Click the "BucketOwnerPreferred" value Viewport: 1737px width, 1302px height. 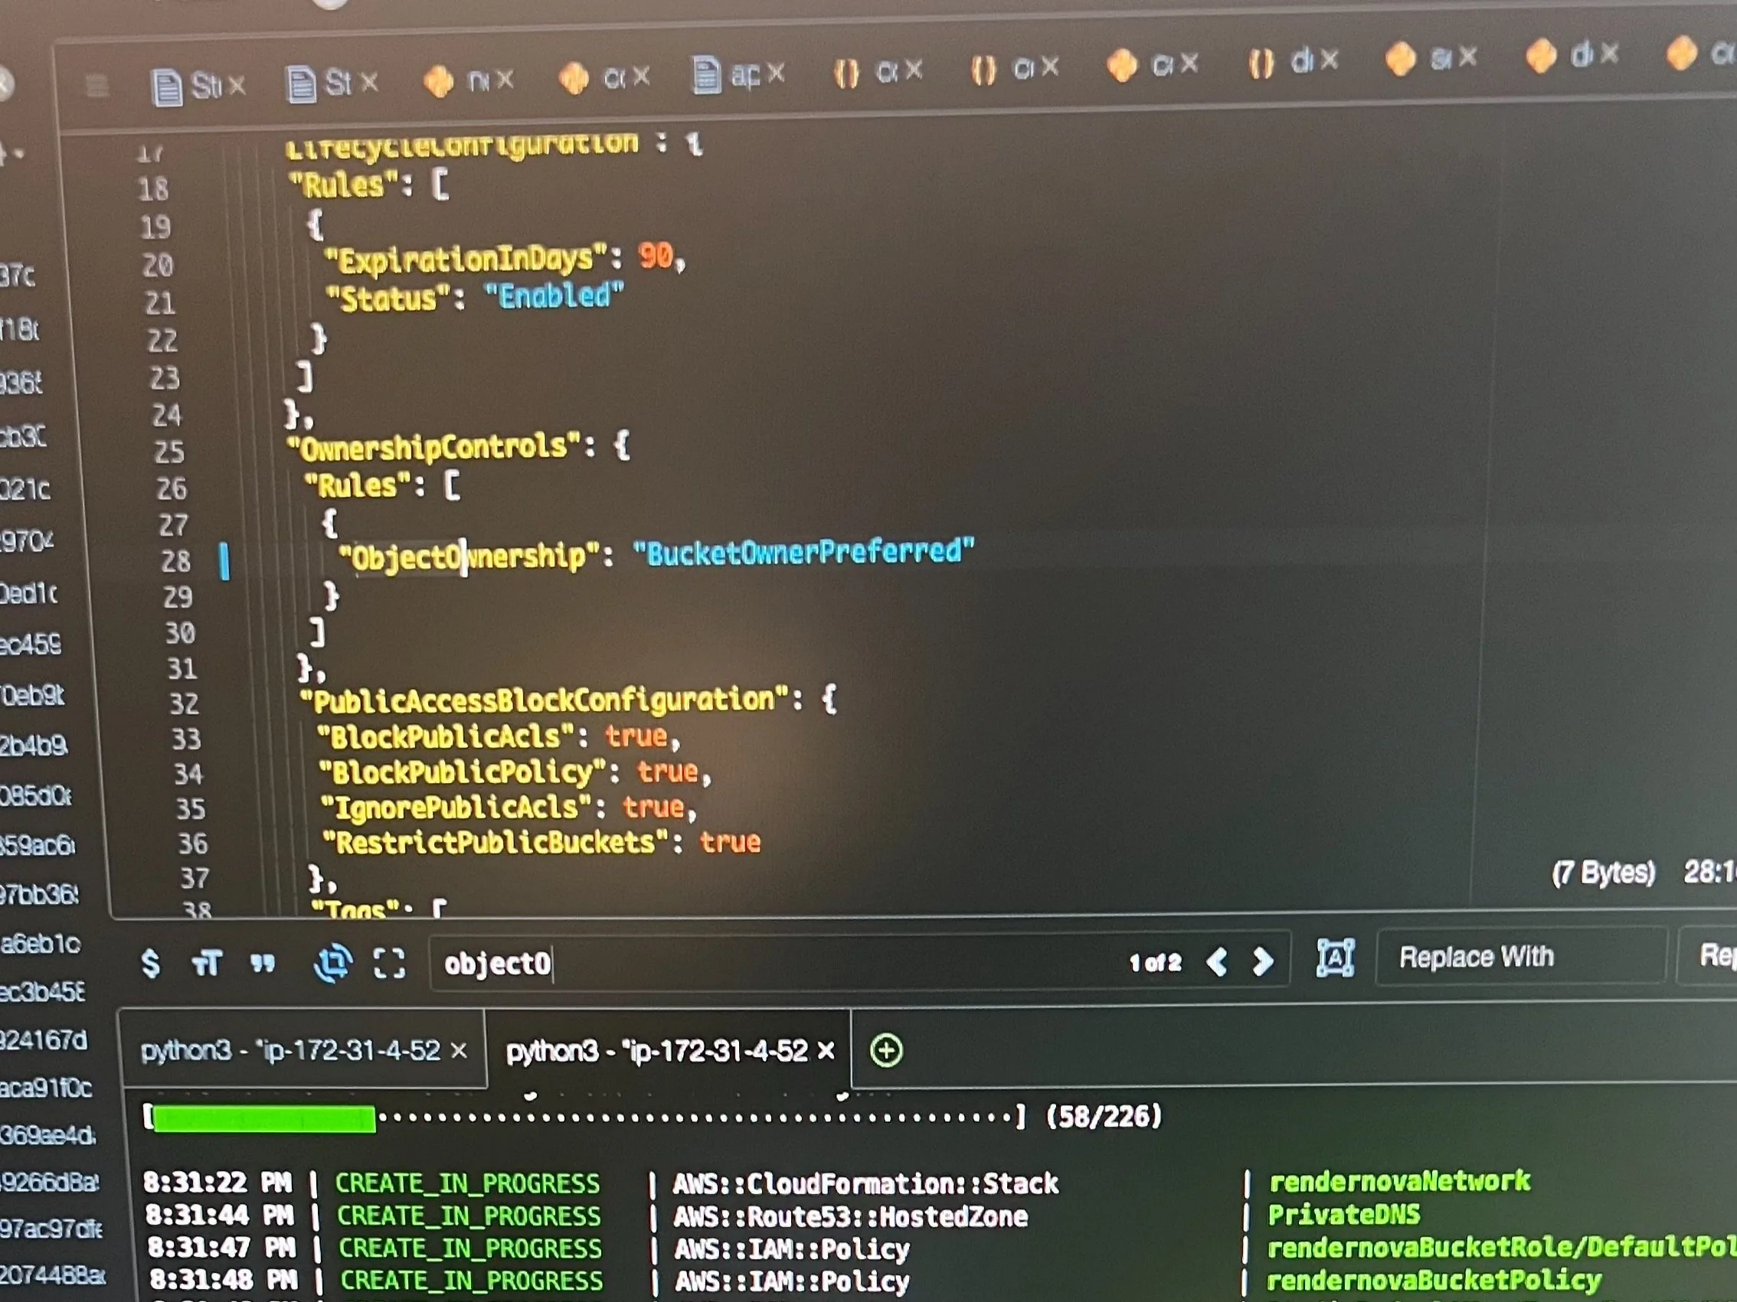click(804, 552)
